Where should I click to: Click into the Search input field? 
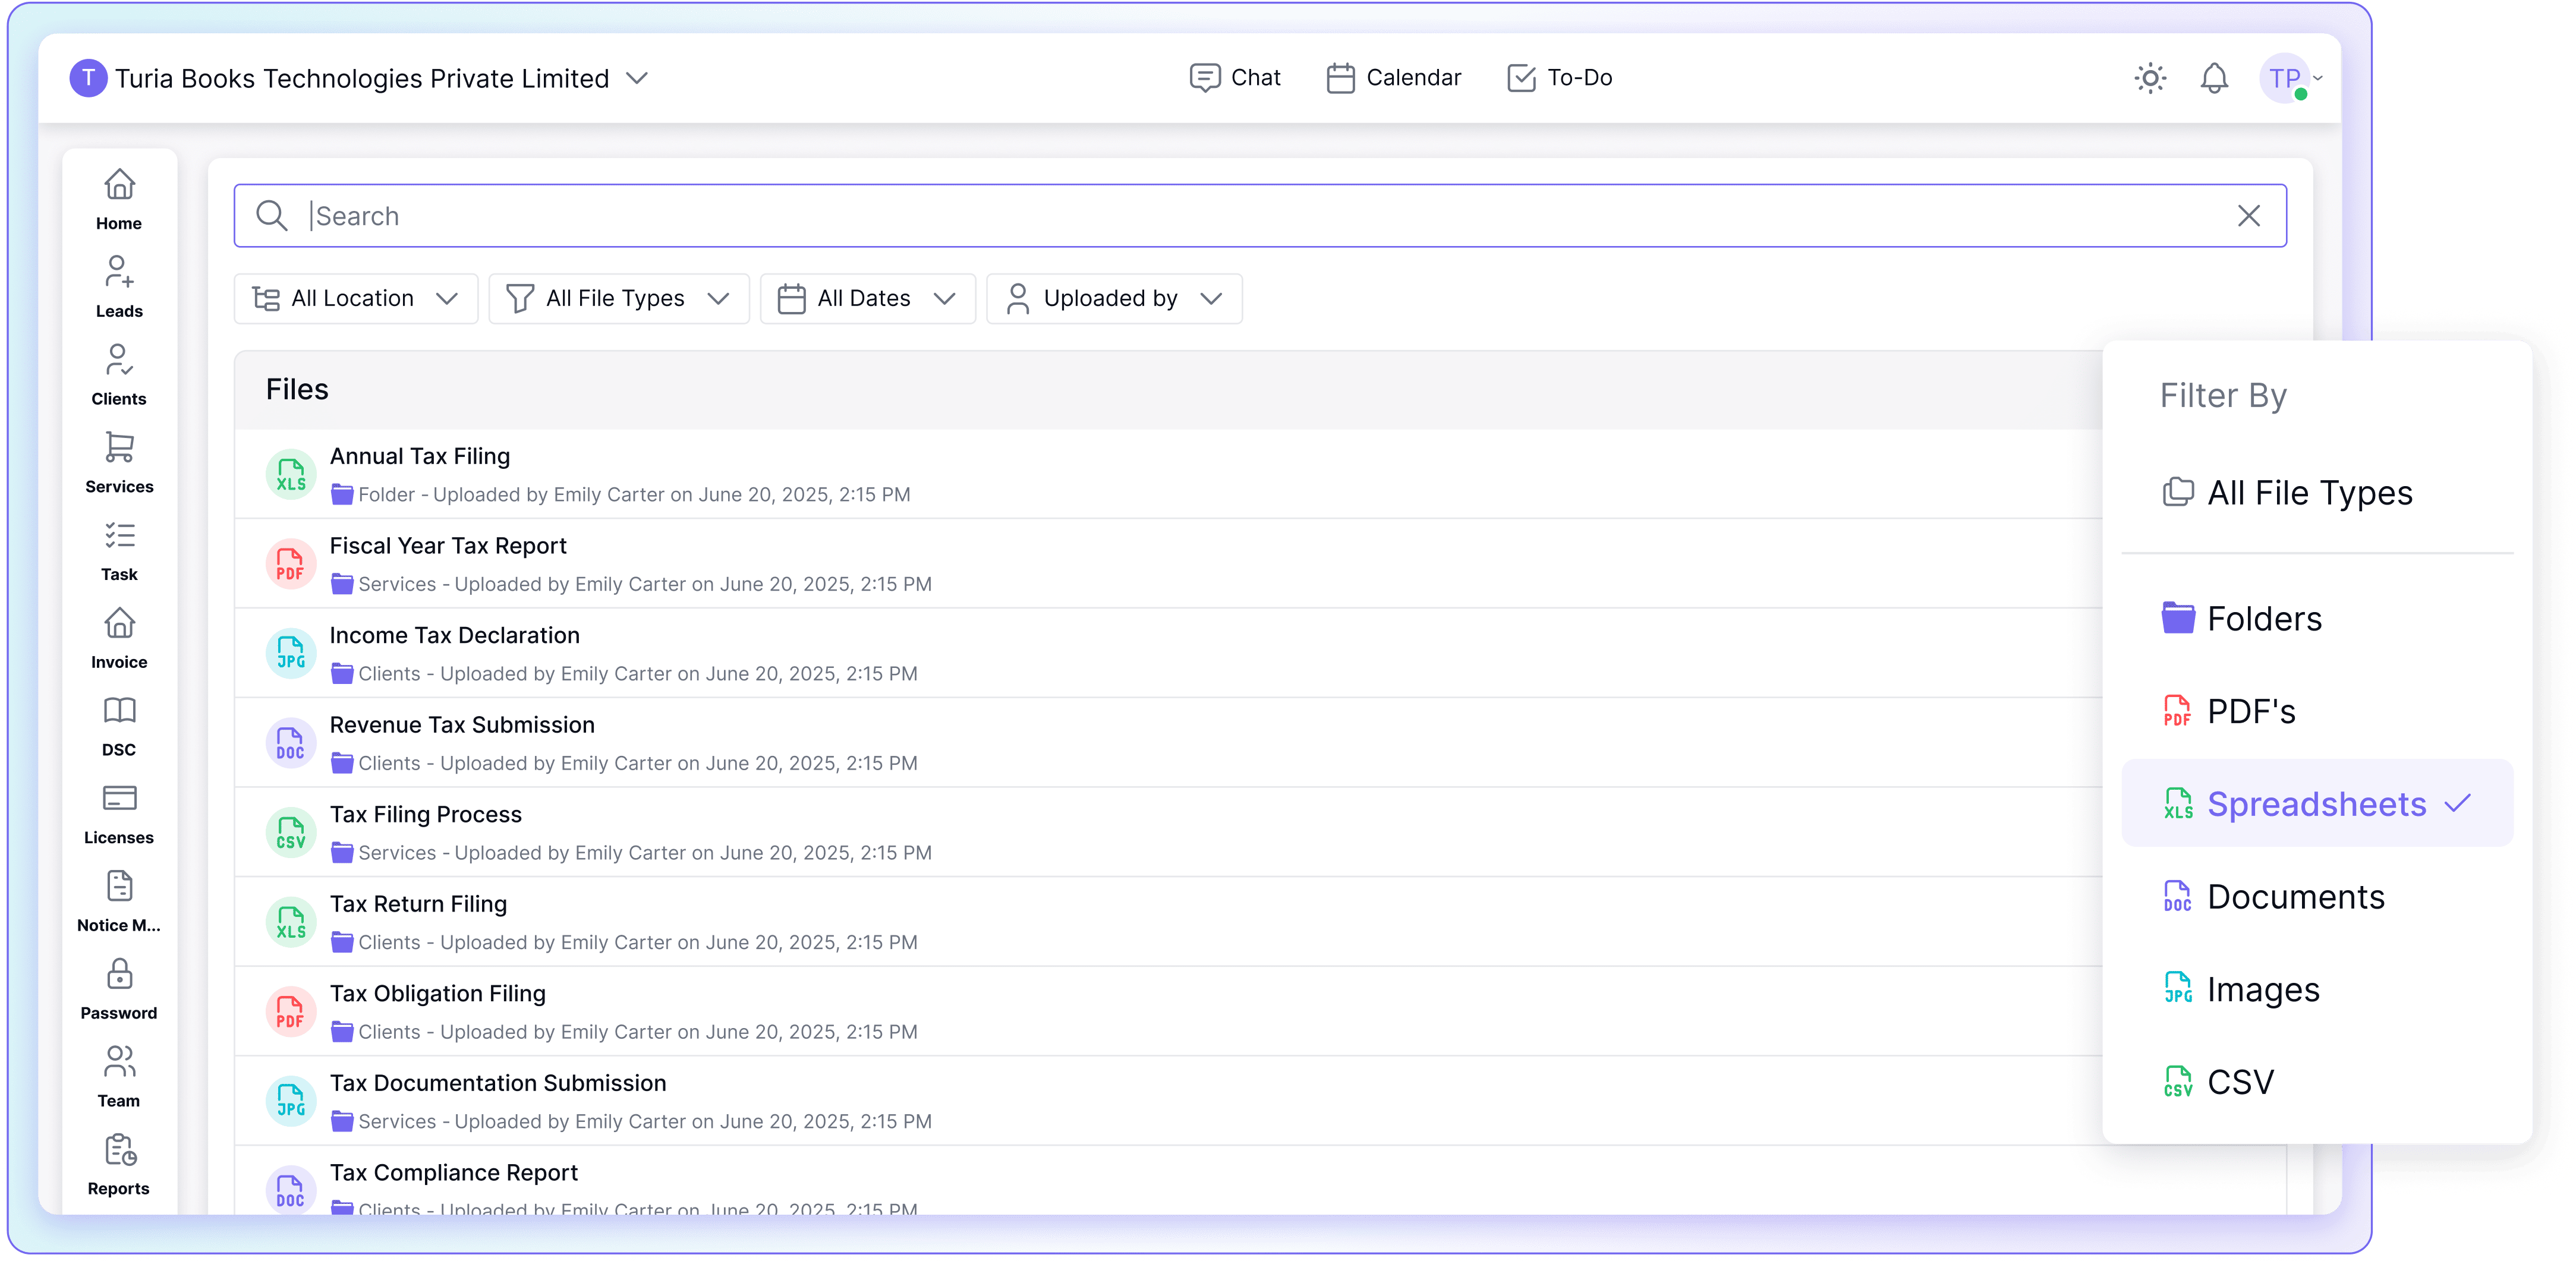pyautogui.click(x=1259, y=215)
